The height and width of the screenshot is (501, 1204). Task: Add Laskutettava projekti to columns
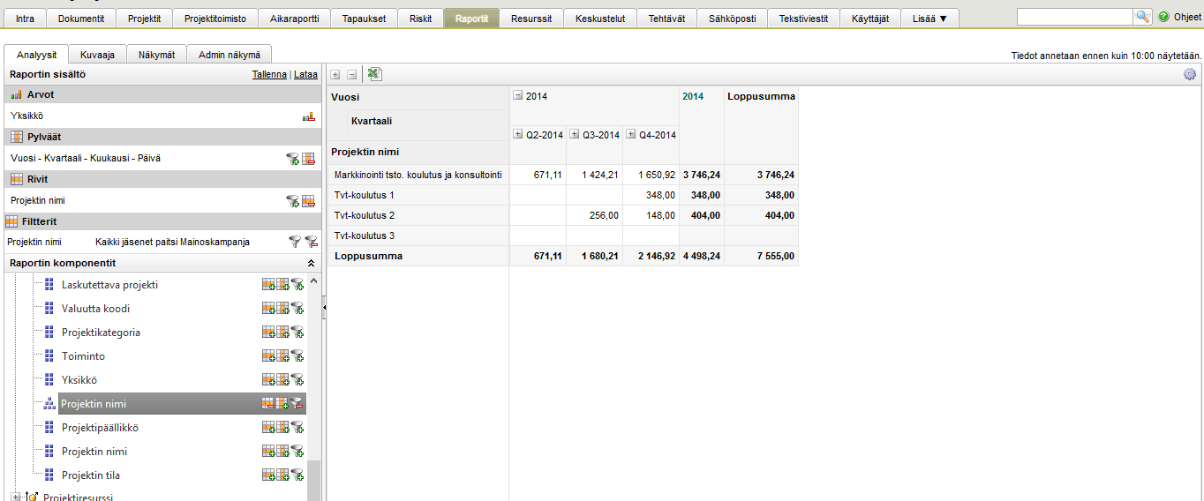point(282,285)
